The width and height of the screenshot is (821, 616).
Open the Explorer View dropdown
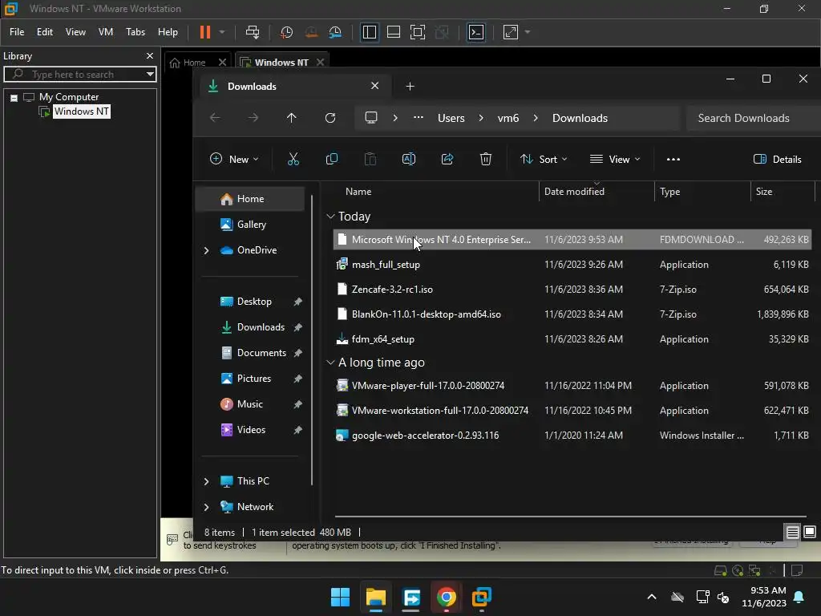coord(615,160)
